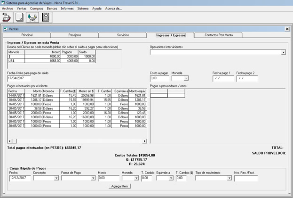Expand the Operadores Intervinientes dropdown

click(283, 52)
